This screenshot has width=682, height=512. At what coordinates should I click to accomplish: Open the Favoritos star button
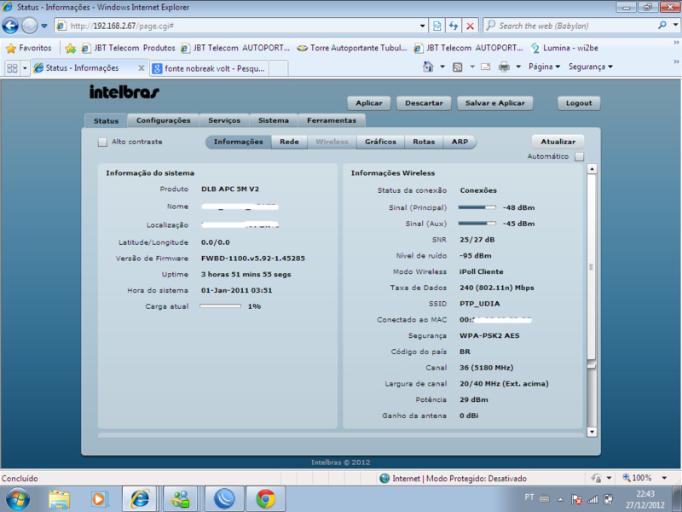[x=29, y=48]
